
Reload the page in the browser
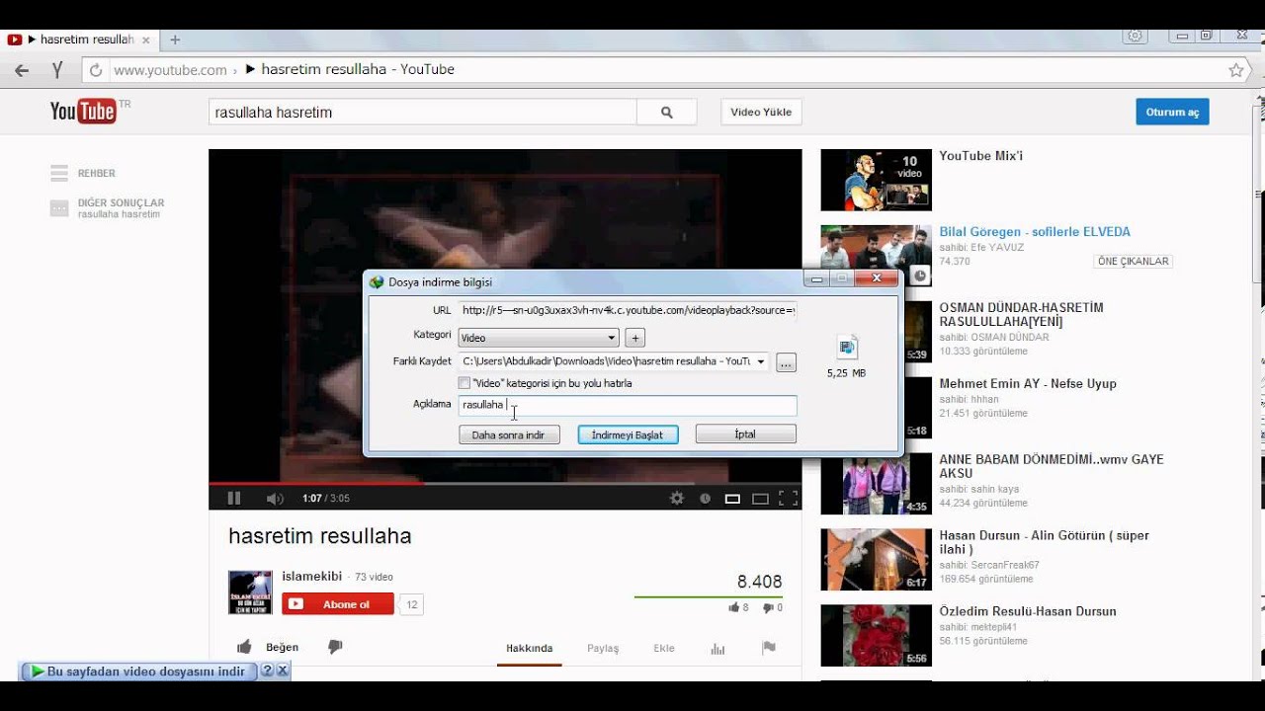tap(95, 70)
